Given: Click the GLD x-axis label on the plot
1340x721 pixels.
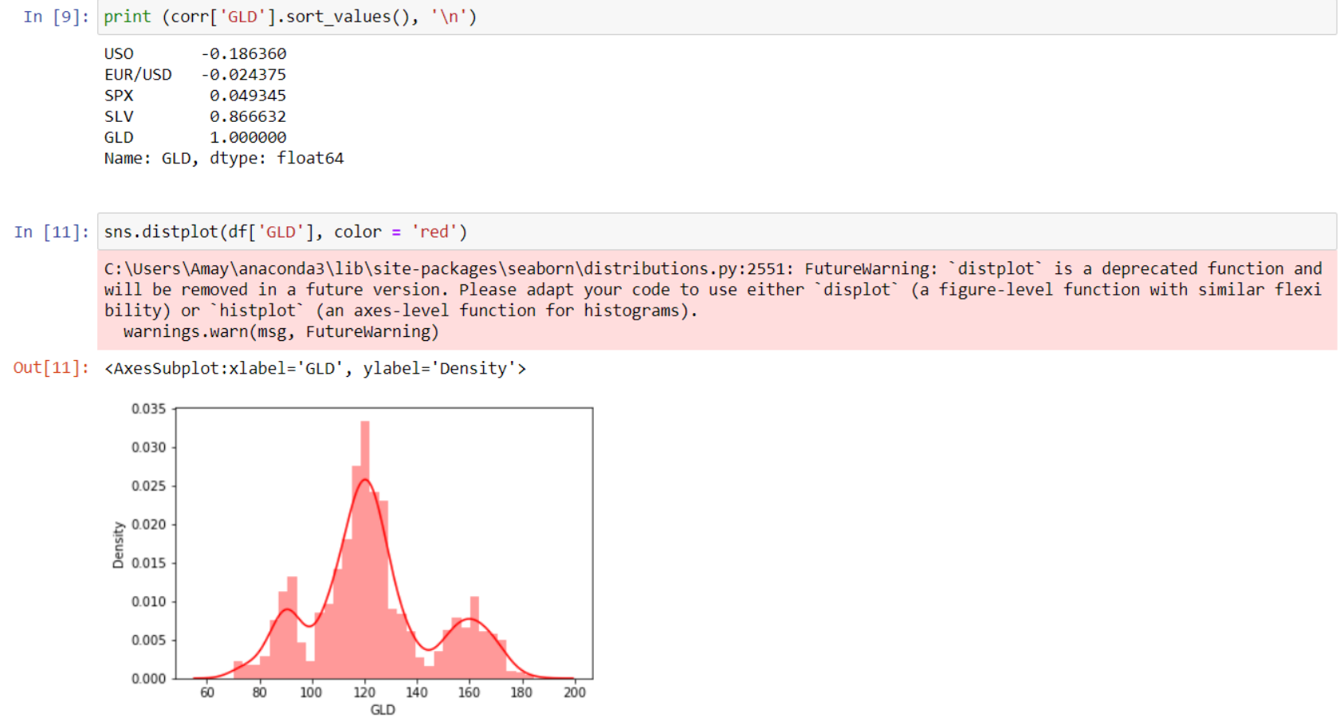Looking at the screenshot, I should tap(383, 708).
